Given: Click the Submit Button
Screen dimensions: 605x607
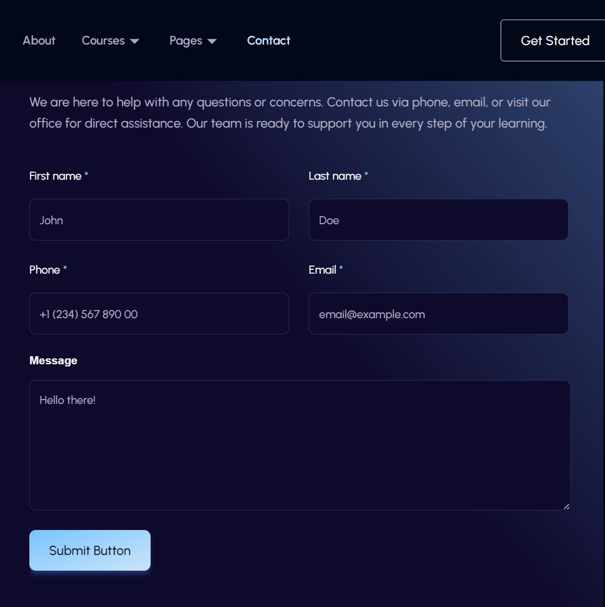Looking at the screenshot, I should pos(90,550).
